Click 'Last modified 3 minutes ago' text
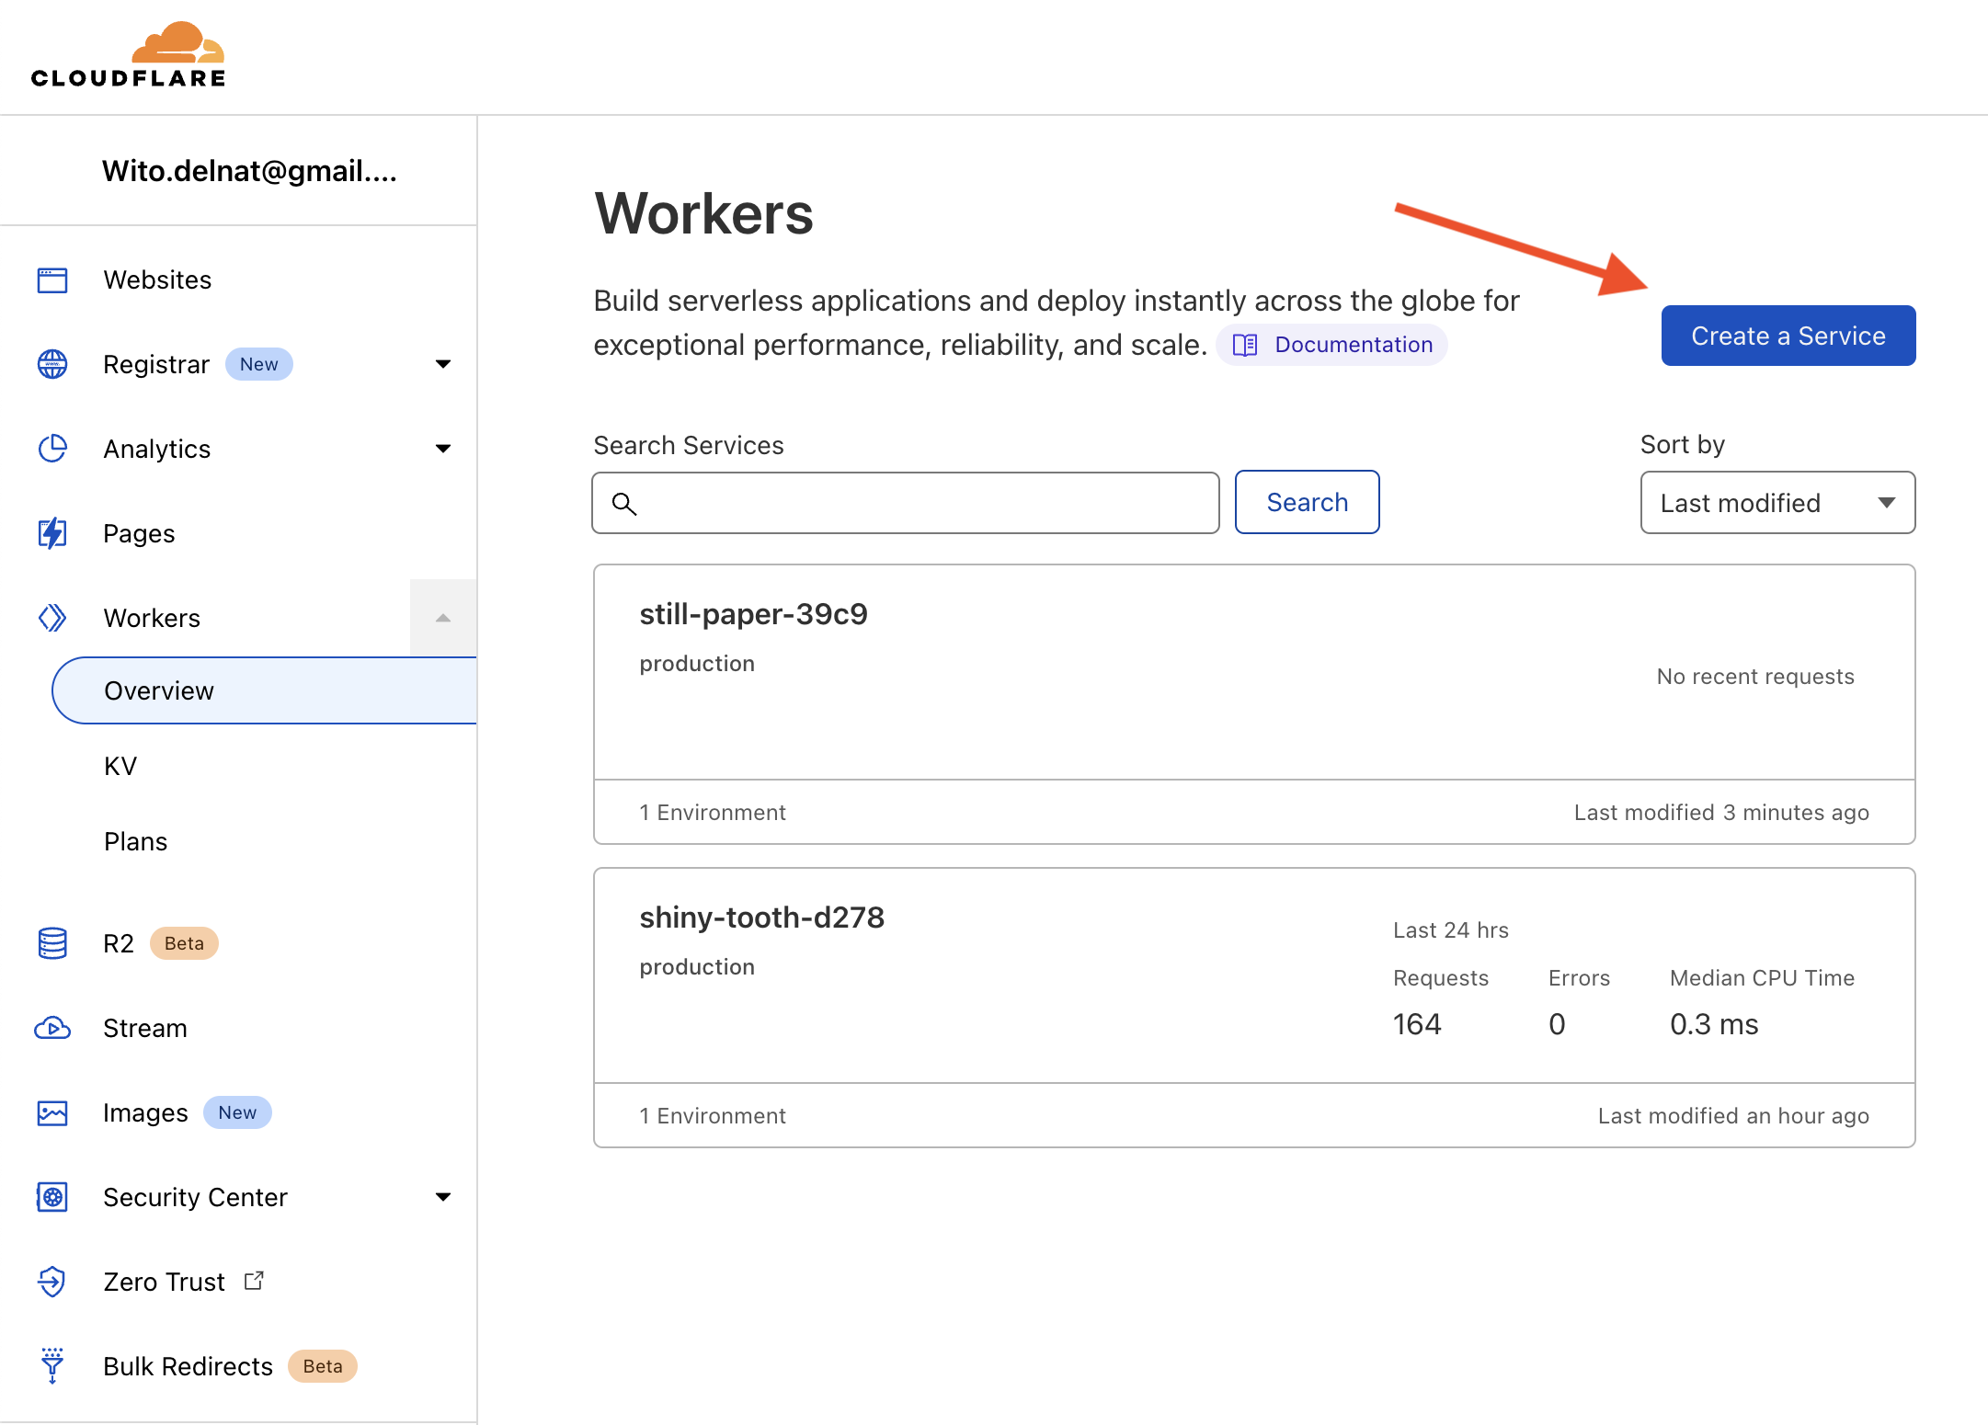1988x1425 pixels. click(x=1721, y=813)
